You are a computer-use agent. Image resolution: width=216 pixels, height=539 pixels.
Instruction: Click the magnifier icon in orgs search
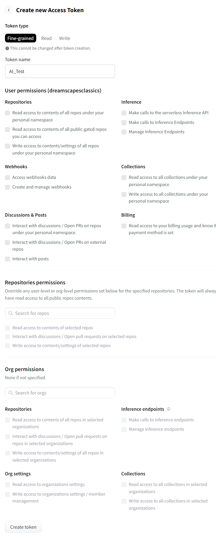point(11,393)
